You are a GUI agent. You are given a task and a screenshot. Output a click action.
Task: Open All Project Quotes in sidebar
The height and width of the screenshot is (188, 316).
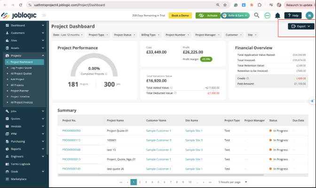click(x=21, y=73)
